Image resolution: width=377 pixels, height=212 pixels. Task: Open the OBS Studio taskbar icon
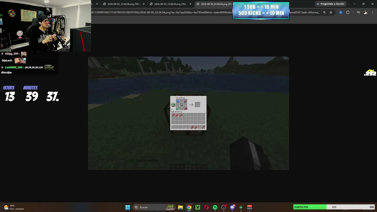(x=224, y=207)
